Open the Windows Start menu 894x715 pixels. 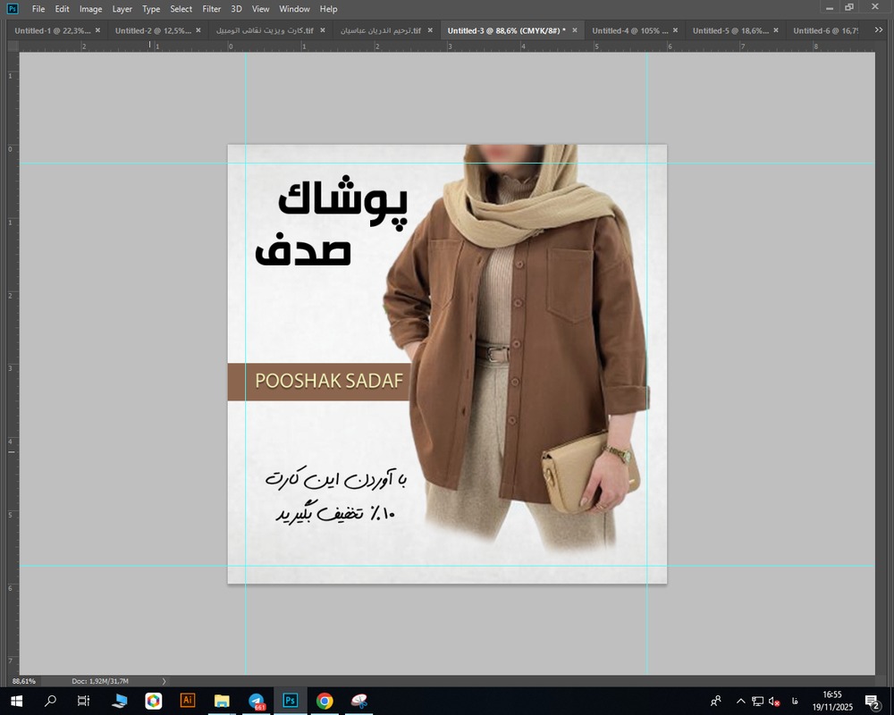tap(16, 701)
